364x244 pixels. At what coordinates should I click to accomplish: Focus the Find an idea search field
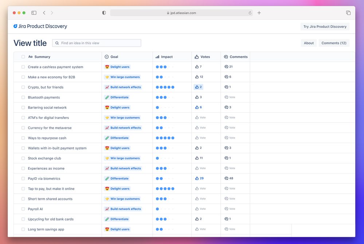coord(97,43)
